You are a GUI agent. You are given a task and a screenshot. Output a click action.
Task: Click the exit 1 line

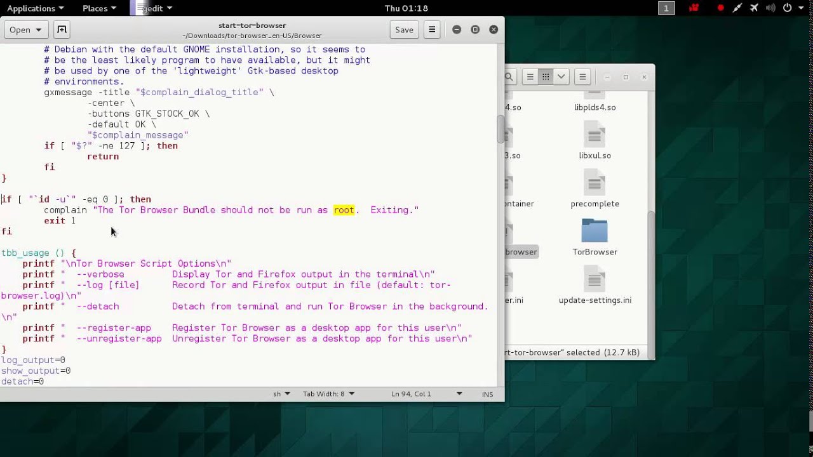coord(60,221)
